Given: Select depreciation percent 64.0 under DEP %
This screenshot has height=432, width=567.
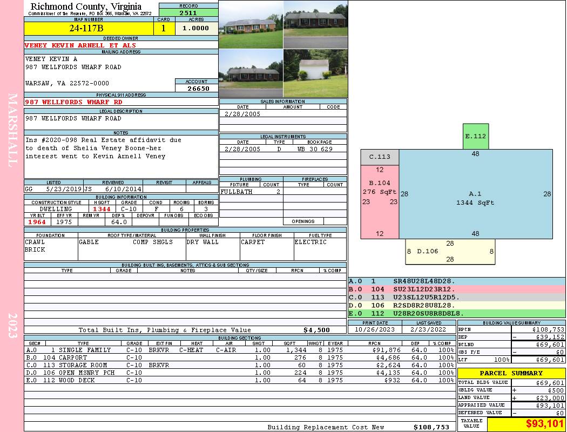Looking at the screenshot, I should click(119, 222).
